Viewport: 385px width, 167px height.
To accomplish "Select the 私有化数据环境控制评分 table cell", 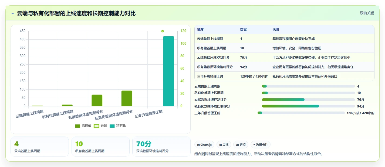I will [216, 67].
